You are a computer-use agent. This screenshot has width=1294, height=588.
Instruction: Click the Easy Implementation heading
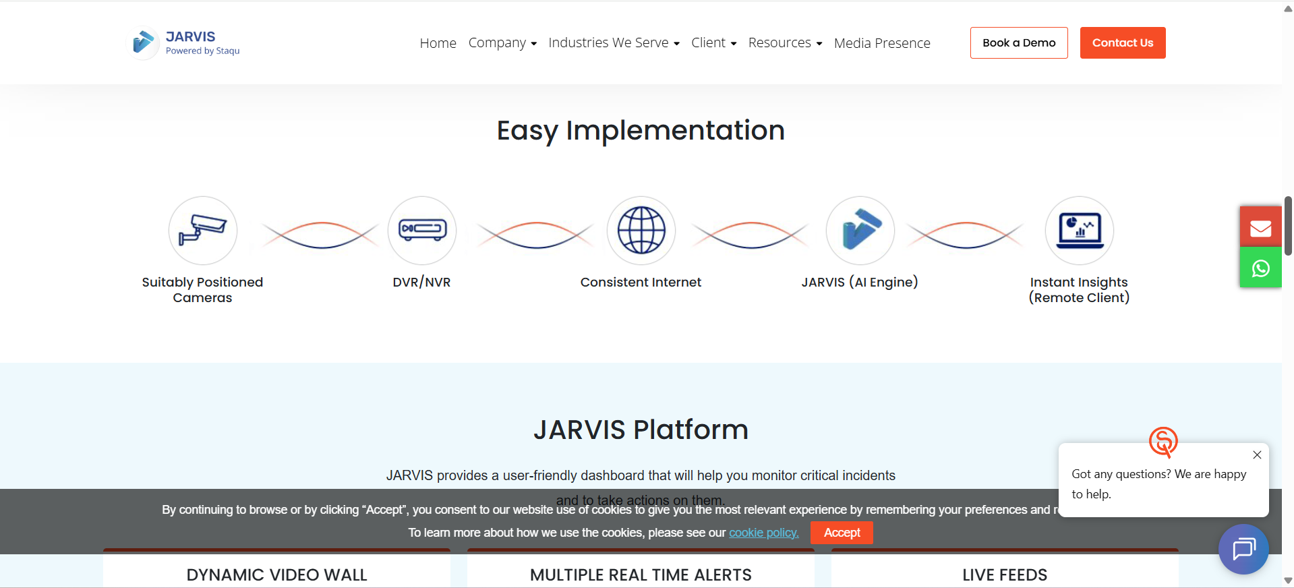point(641,131)
